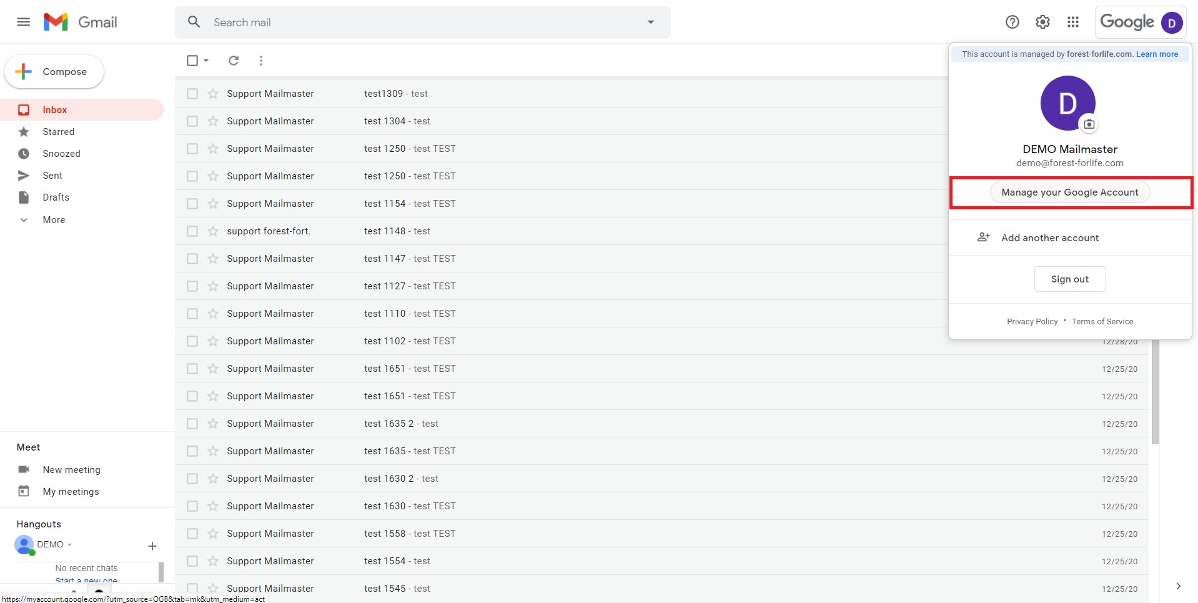Star the test1309 message
Viewport: 1198px width, 603px height.
[x=213, y=94]
